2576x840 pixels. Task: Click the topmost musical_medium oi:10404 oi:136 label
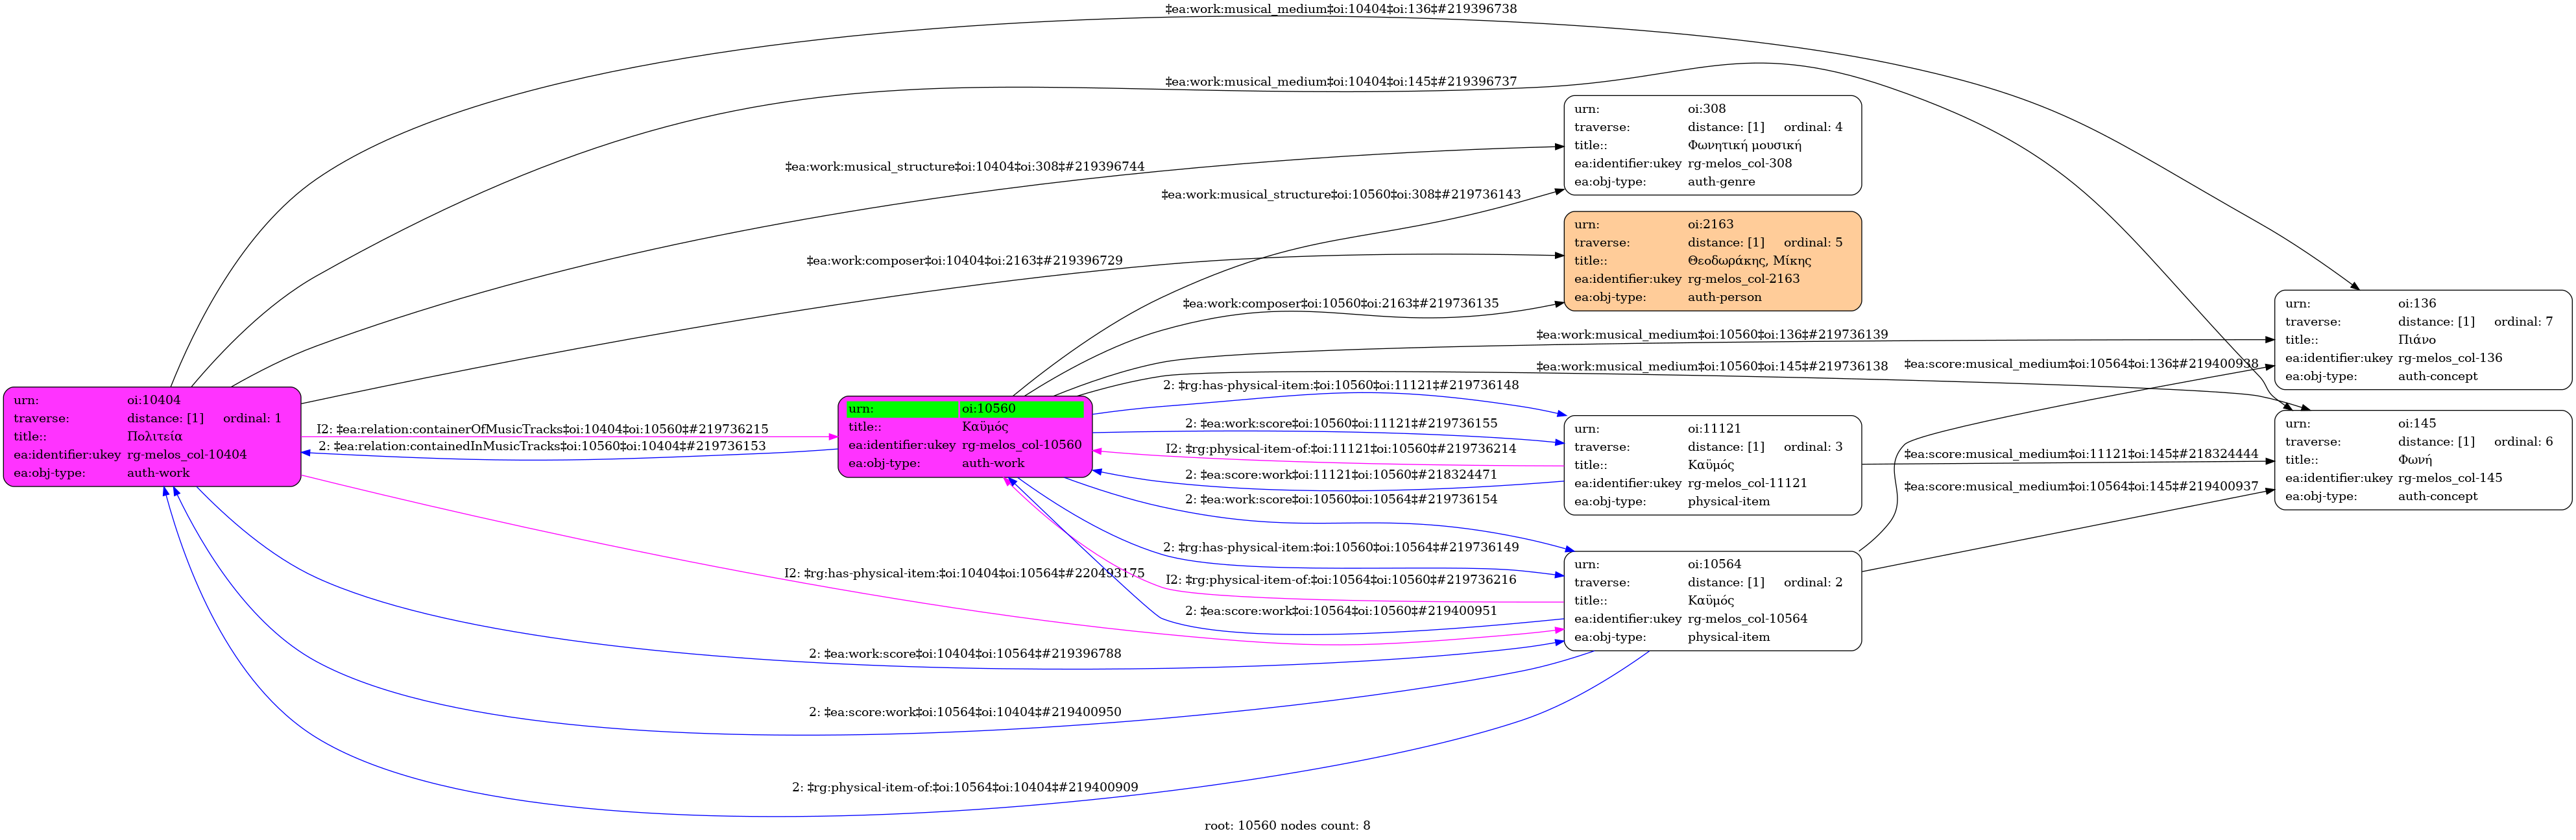tap(1340, 9)
